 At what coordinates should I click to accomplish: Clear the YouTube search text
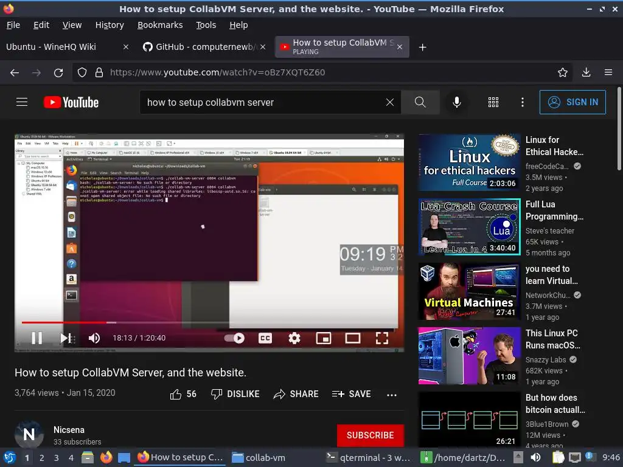point(390,102)
